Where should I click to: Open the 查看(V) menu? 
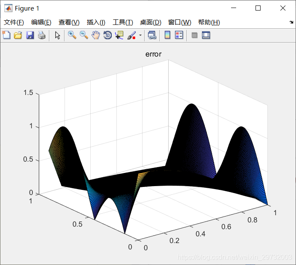(69, 22)
